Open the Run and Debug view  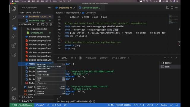(x=14, y=36)
